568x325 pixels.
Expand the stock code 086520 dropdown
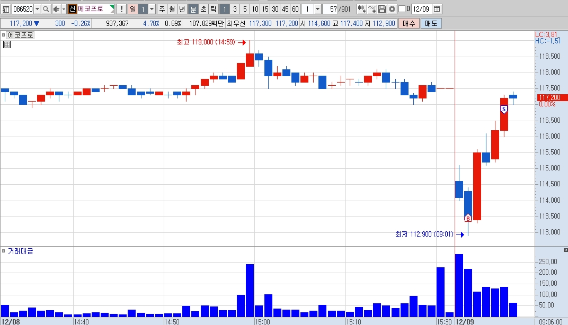pyautogui.click(x=37, y=9)
